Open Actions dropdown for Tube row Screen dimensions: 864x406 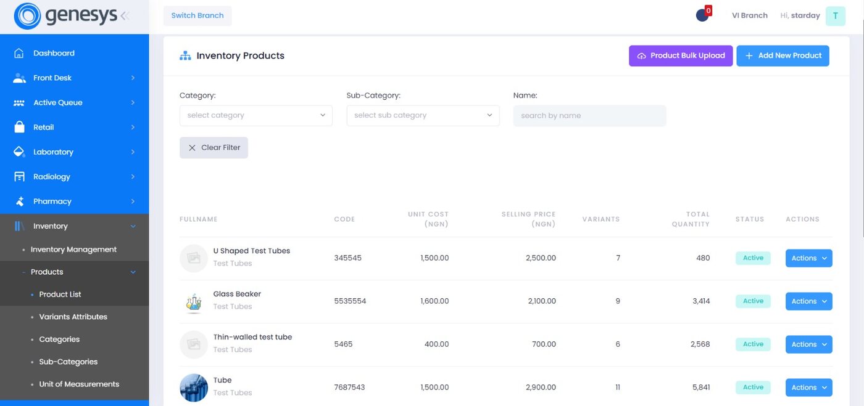808,388
